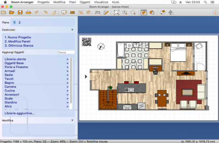Switch to floor 1 in the Piano selector
The image size is (219, 143).
14,23
